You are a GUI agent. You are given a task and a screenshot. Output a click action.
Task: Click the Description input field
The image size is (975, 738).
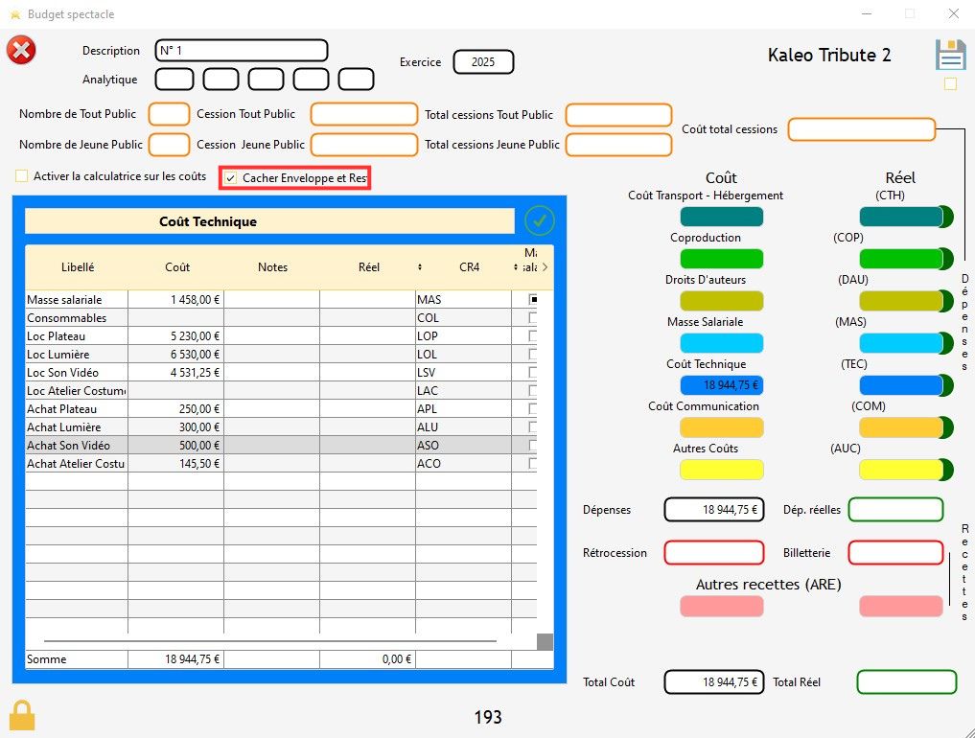pos(242,51)
